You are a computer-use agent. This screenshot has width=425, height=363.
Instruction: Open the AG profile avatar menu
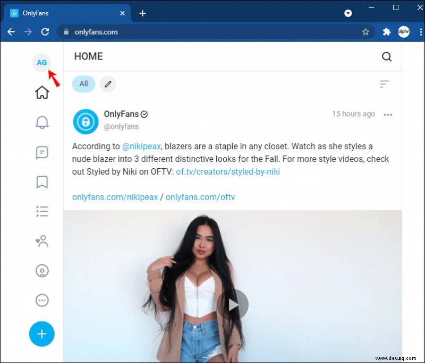[x=41, y=63]
